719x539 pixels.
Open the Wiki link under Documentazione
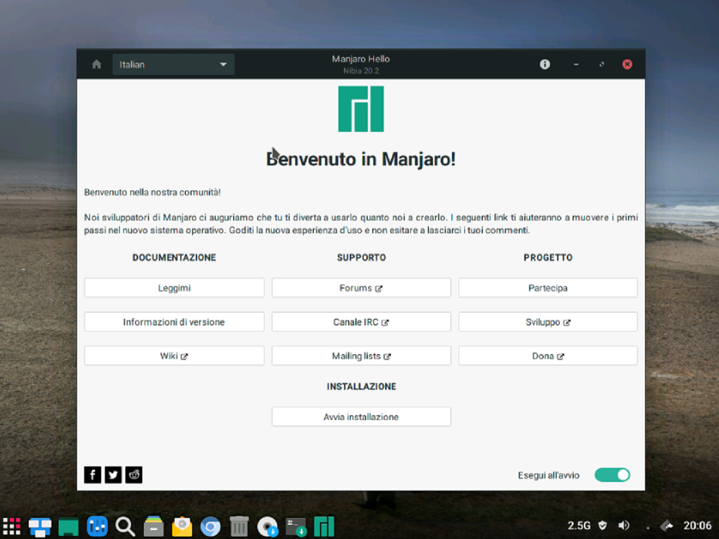point(174,355)
